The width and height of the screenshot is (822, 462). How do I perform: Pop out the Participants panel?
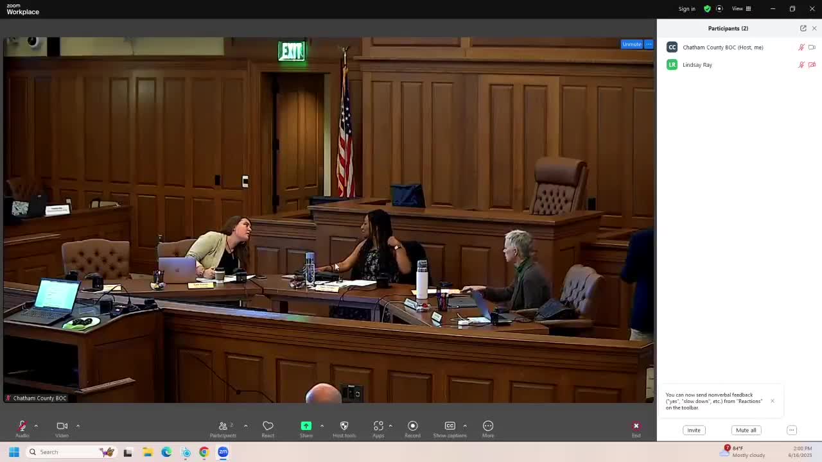point(803,28)
